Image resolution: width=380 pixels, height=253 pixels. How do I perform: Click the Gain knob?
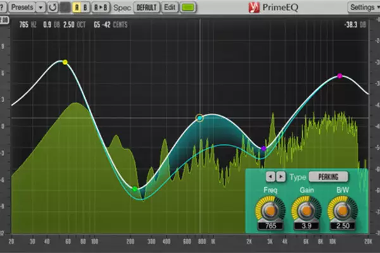coord(307,210)
